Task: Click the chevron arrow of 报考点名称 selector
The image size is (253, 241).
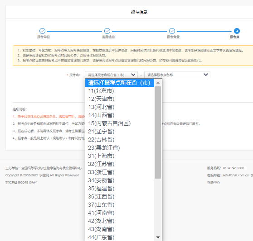Action: point(206,75)
